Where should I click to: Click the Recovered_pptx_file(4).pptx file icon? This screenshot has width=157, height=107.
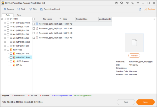[37, 38]
